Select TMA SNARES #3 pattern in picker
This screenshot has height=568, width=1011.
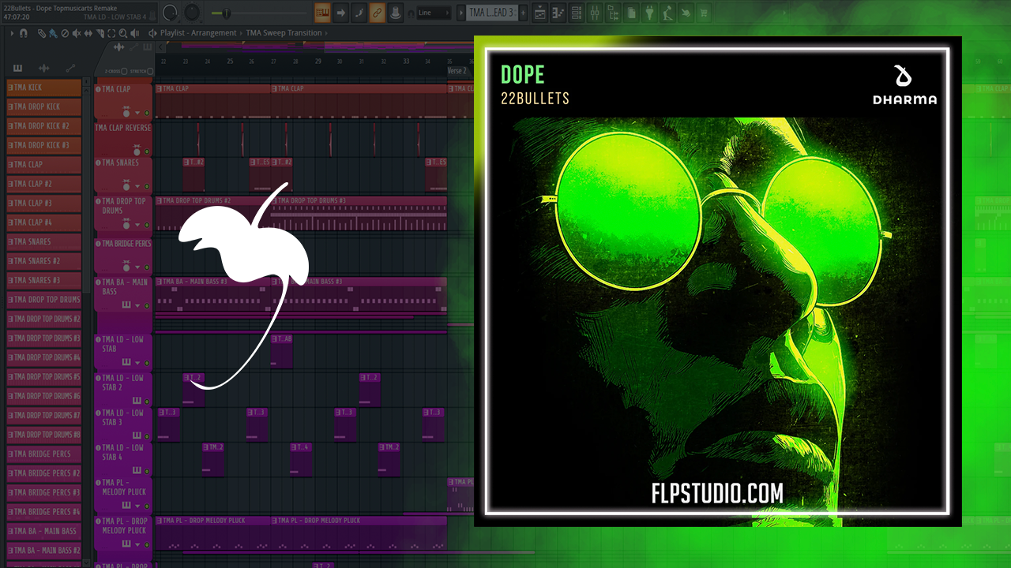(x=43, y=280)
